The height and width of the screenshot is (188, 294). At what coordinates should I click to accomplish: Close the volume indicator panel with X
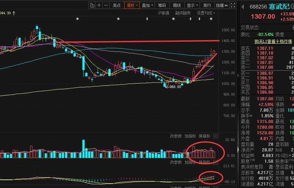click(x=215, y=136)
